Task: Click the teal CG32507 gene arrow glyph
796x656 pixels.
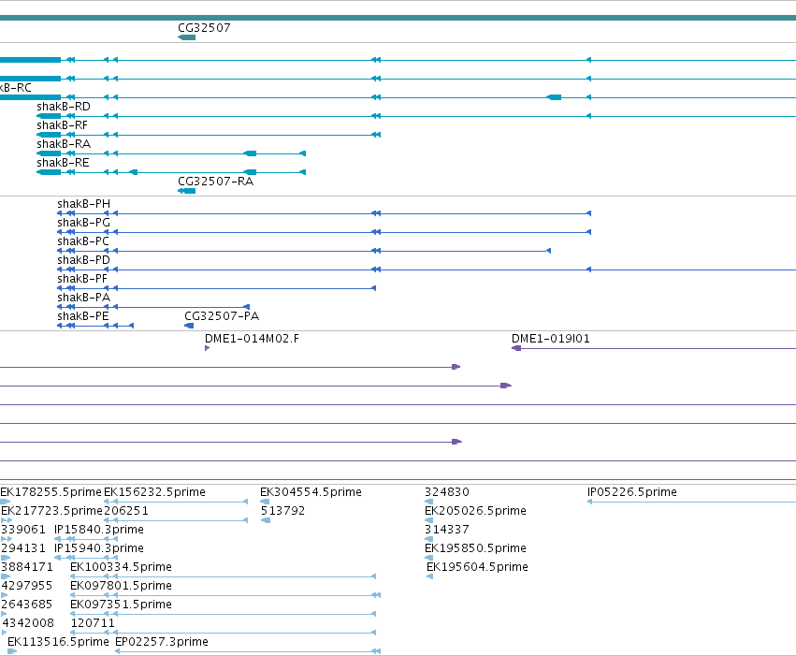Action: tap(186, 37)
